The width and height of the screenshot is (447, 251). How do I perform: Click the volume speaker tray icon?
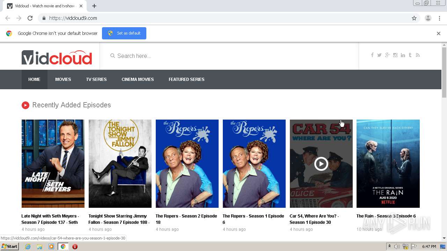tap(397, 246)
